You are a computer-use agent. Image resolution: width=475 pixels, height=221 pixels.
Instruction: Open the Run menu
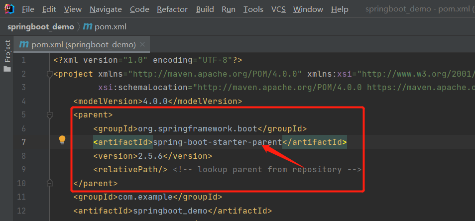229,9
